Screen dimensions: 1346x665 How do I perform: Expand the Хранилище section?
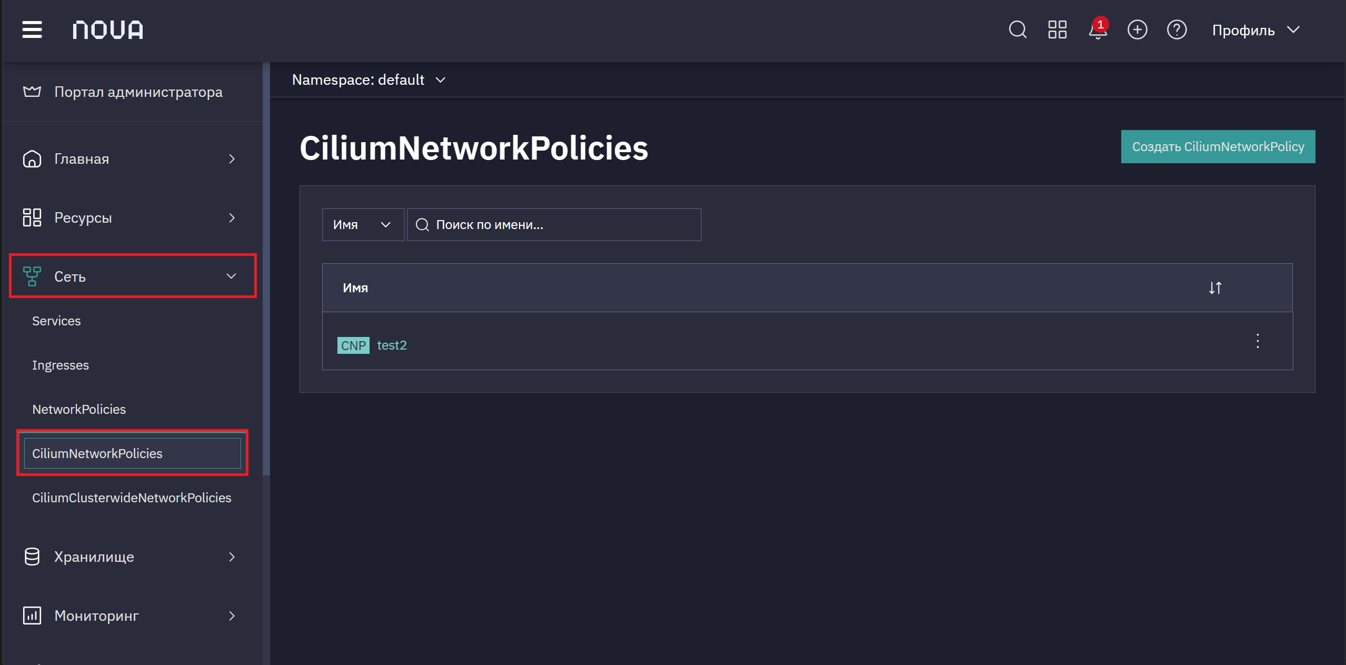[232, 557]
